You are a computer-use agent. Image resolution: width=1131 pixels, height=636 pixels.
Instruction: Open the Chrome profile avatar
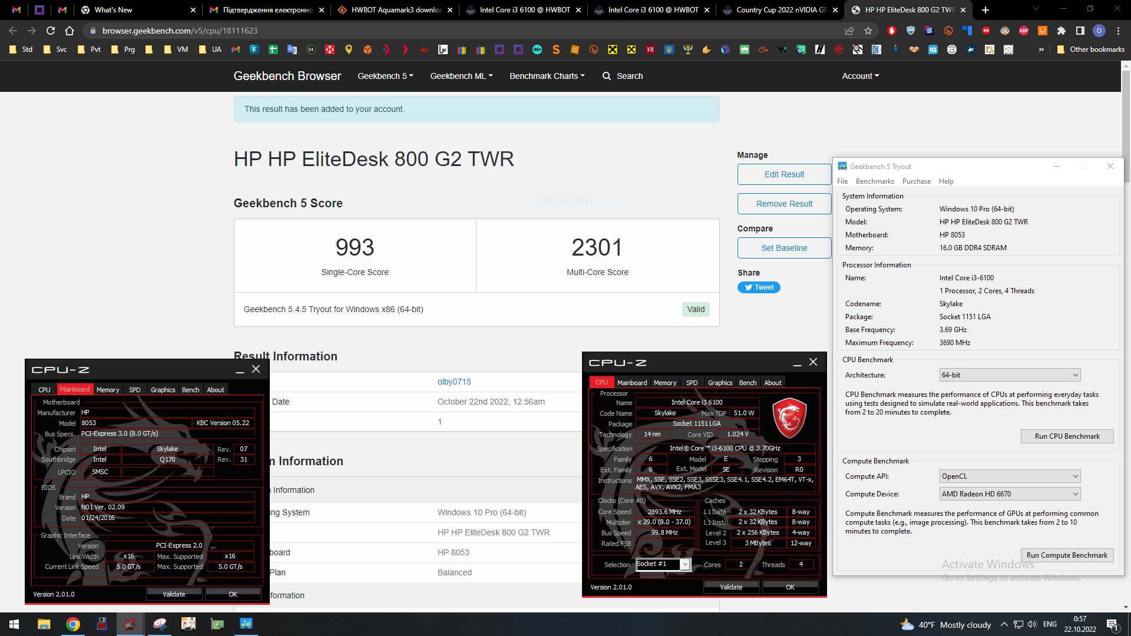[1099, 31]
